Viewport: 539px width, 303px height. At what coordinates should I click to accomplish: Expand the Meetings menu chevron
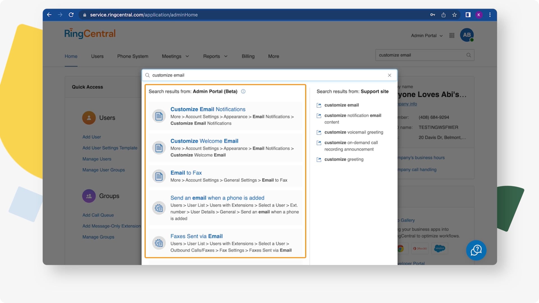click(187, 56)
